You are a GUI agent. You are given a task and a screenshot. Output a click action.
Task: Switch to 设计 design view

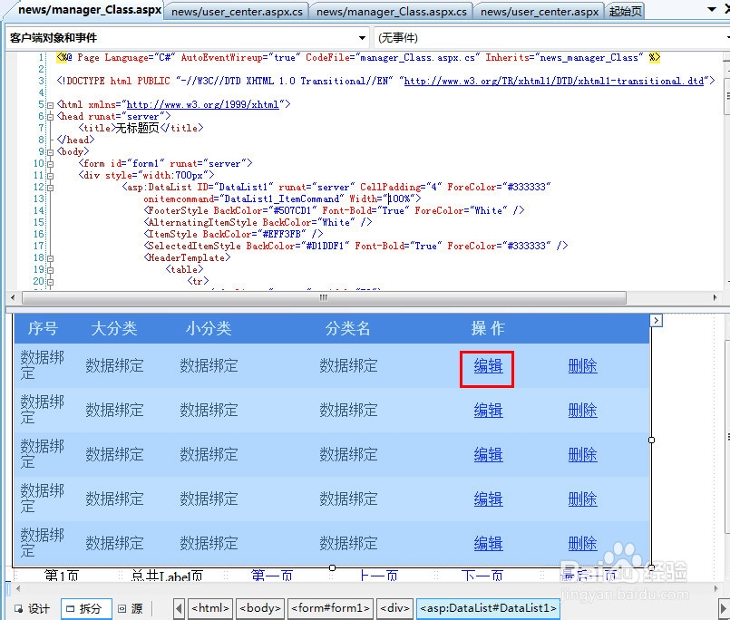[32, 609]
